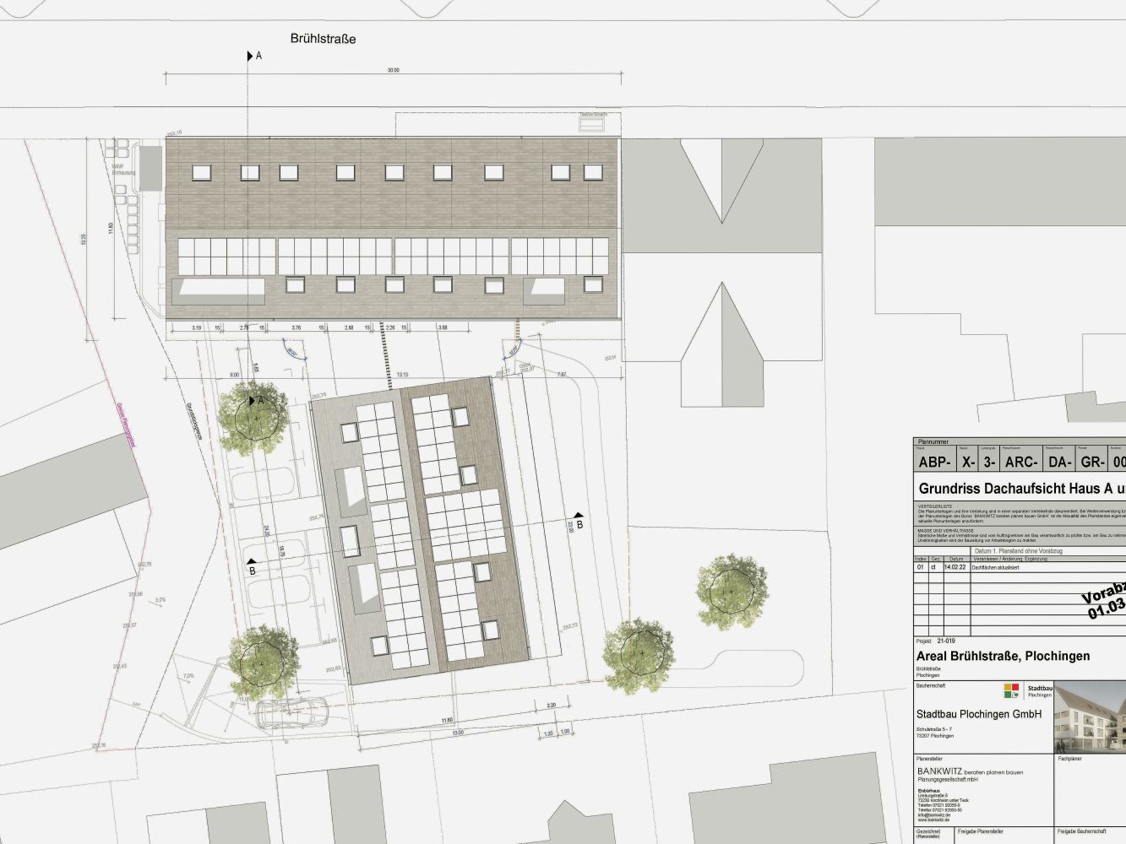Open the building rendering image in title block

tap(1090, 717)
